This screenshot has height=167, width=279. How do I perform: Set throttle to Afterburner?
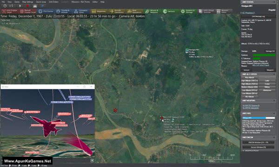coord(267,90)
